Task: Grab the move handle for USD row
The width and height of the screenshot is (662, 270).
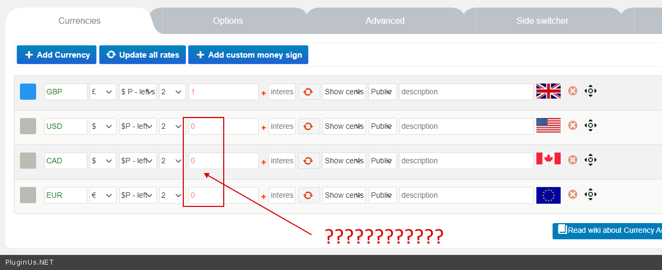Action: pyautogui.click(x=590, y=125)
